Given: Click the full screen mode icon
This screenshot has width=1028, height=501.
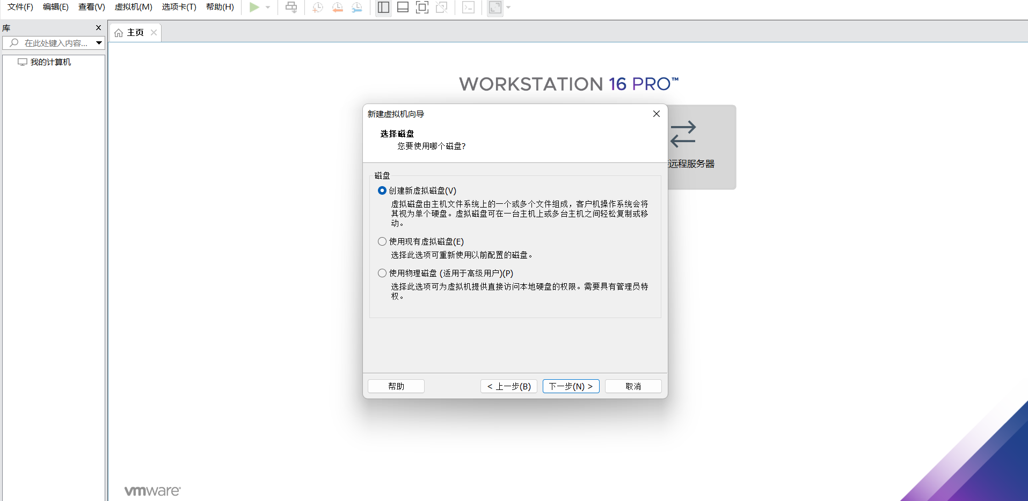Looking at the screenshot, I should pyautogui.click(x=422, y=7).
